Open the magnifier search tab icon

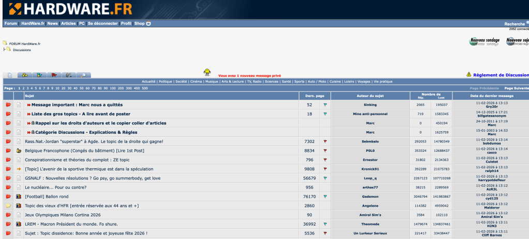(83, 75)
